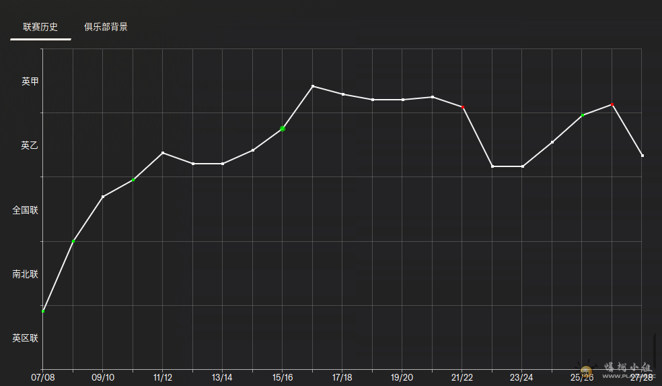Click the 英甲 league axis label
Image resolution: width=662 pixels, height=386 pixels.
[x=30, y=81]
